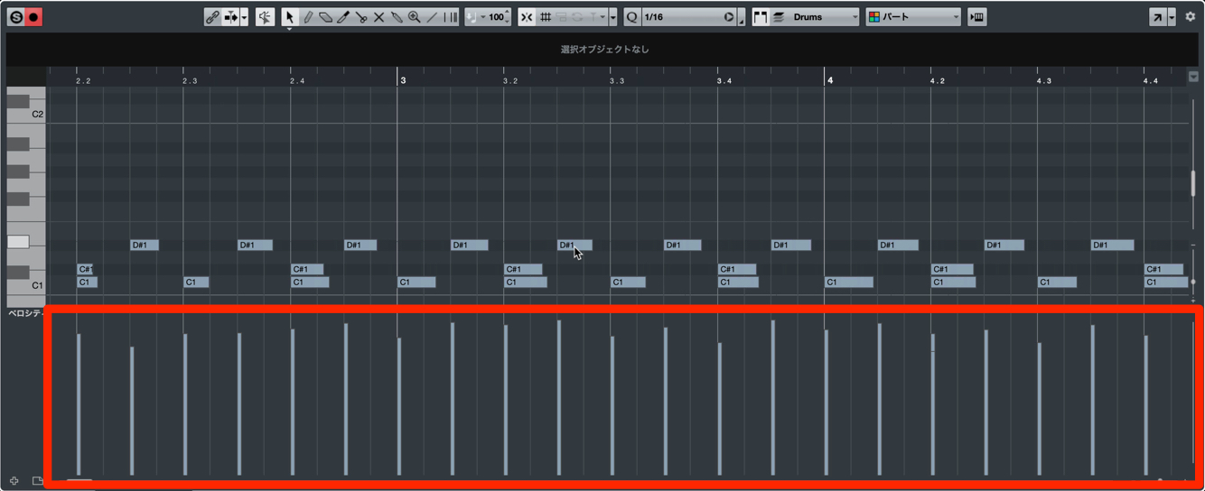Select the Draw pencil tool
Screen dimensions: 1205x491
(x=308, y=17)
